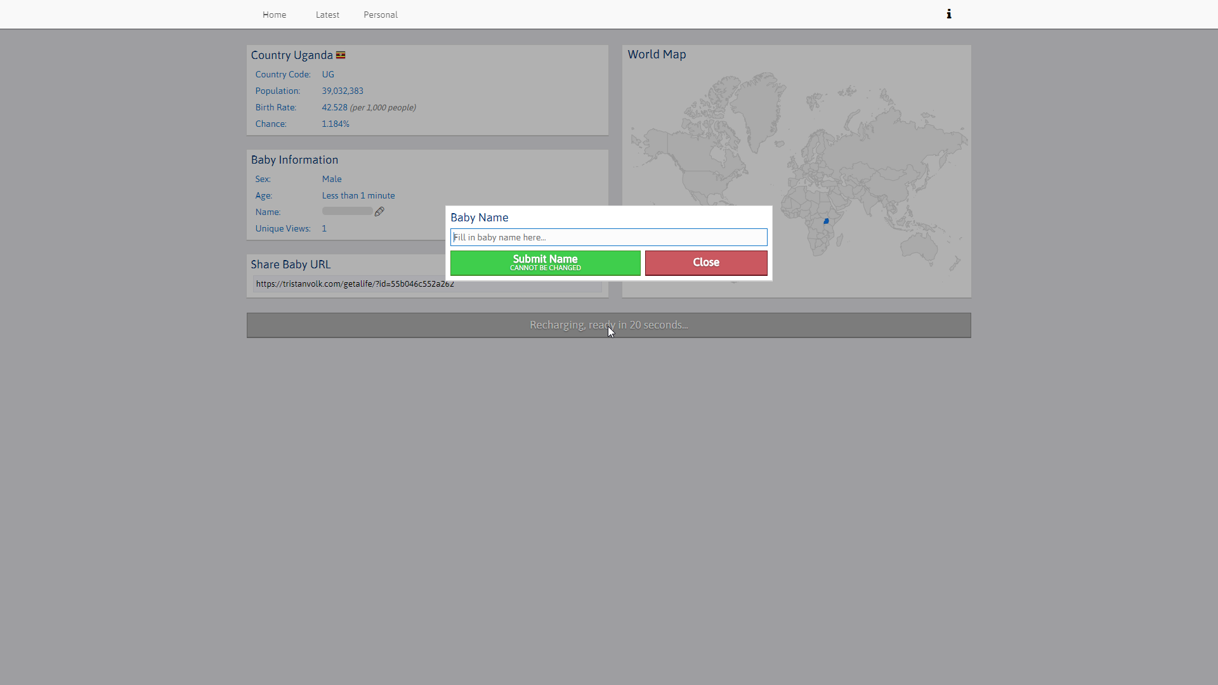The image size is (1218, 685).
Task: Click the Uganda flag icon
Action: pos(341,55)
